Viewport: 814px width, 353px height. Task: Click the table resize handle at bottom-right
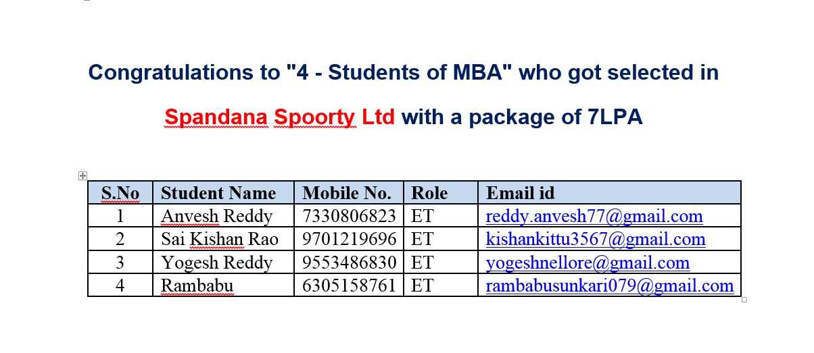[744, 300]
